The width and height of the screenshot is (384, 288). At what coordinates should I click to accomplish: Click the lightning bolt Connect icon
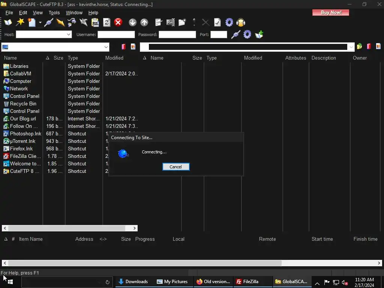pyautogui.click(x=60, y=22)
